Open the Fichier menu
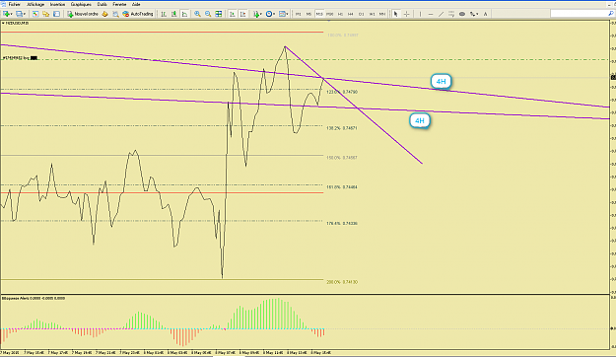This screenshot has width=616, height=357. pos(14,4)
